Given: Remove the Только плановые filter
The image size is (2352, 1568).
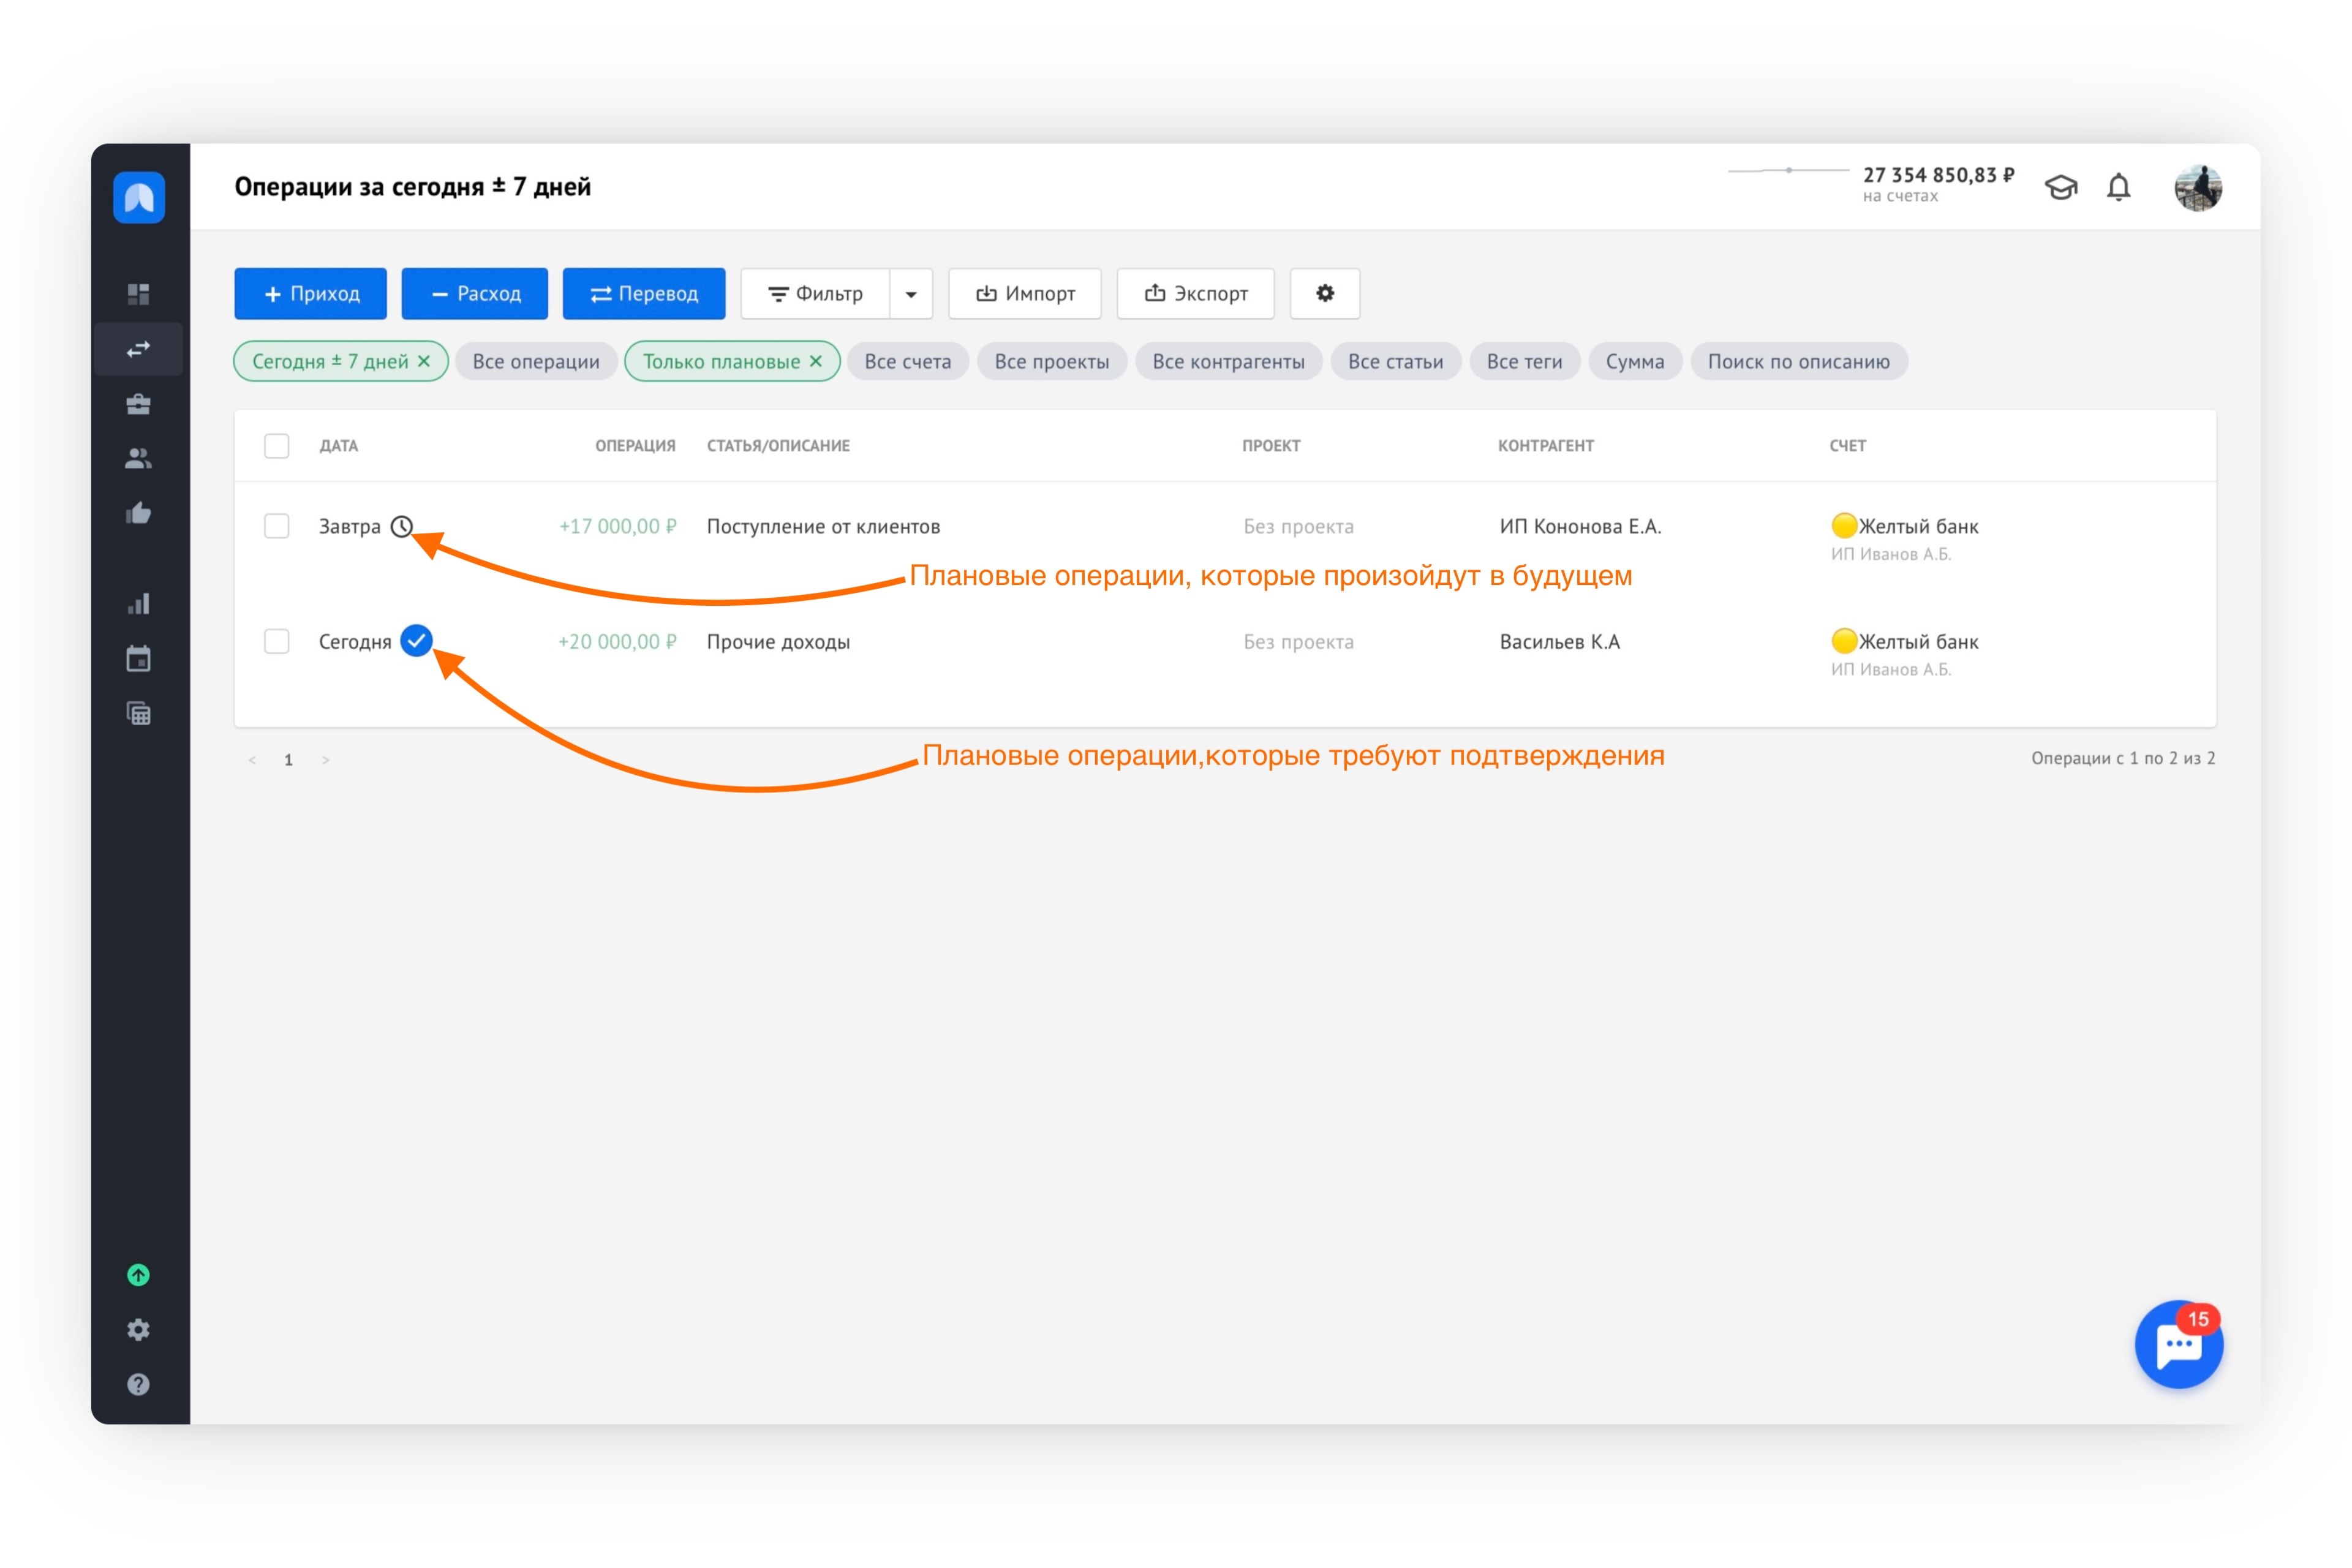Looking at the screenshot, I should tap(816, 361).
